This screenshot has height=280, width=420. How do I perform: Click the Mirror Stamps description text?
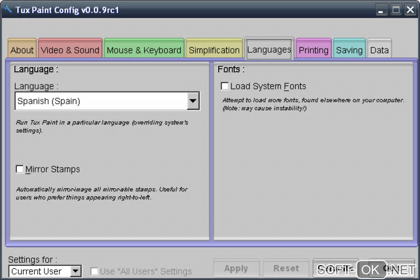click(102, 193)
